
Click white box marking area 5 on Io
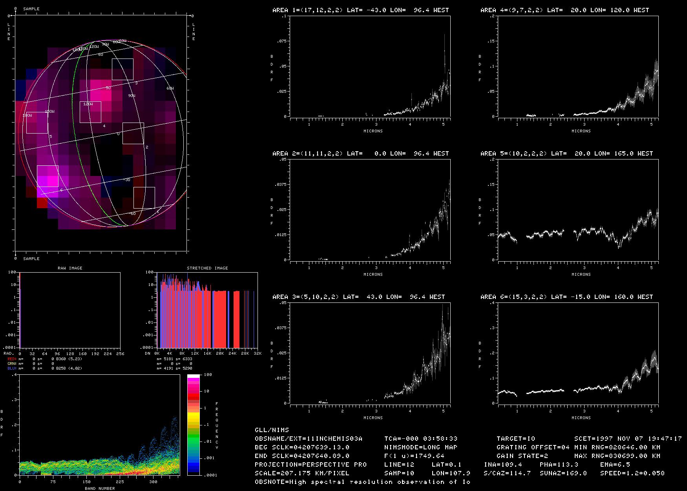point(37,123)
